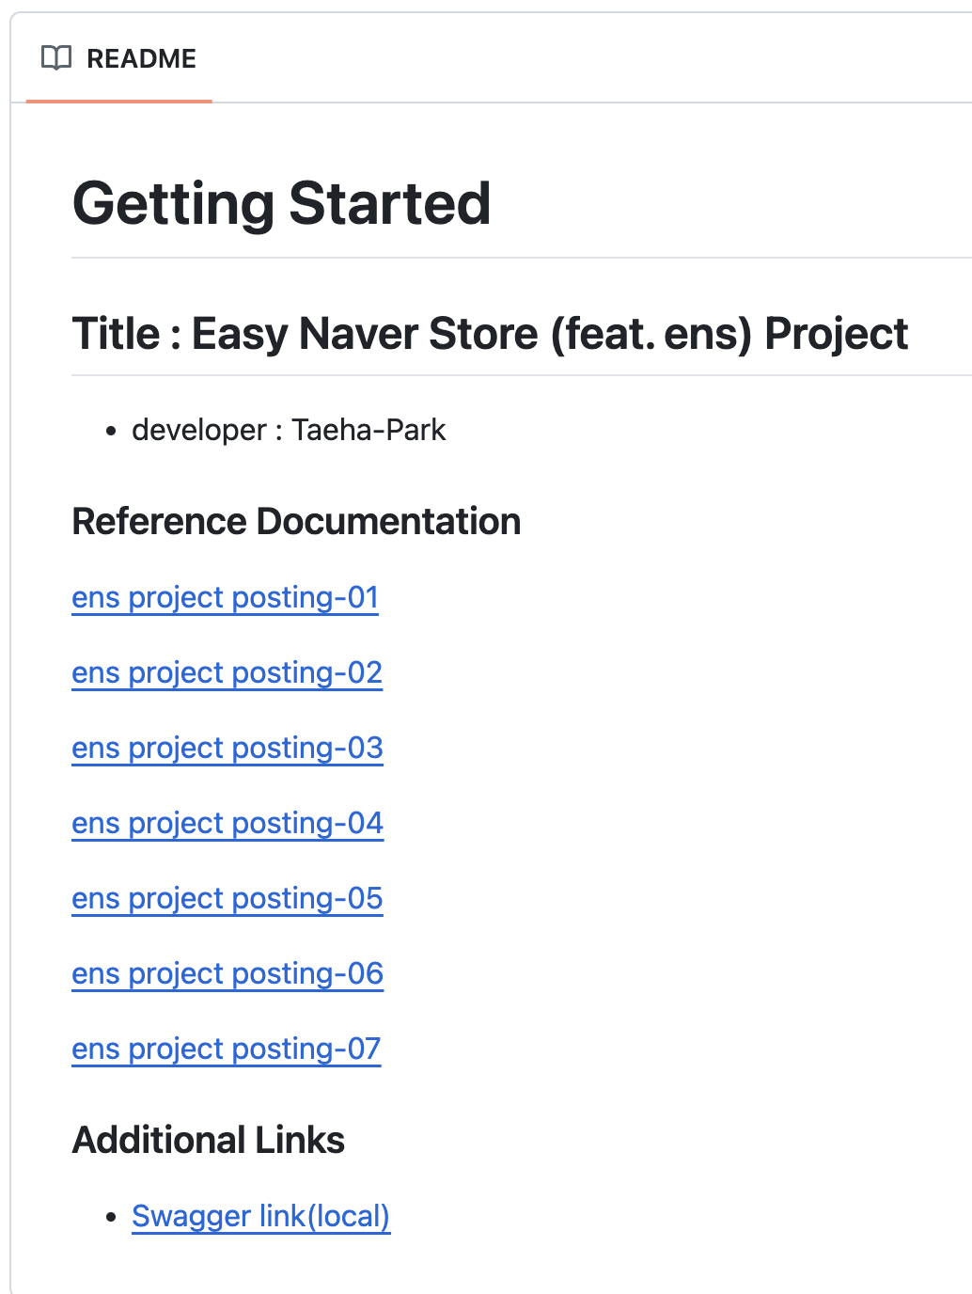Screen dimensions: 972x1294
Task: Click the word Title in subheading
Action: pos(116,334)
